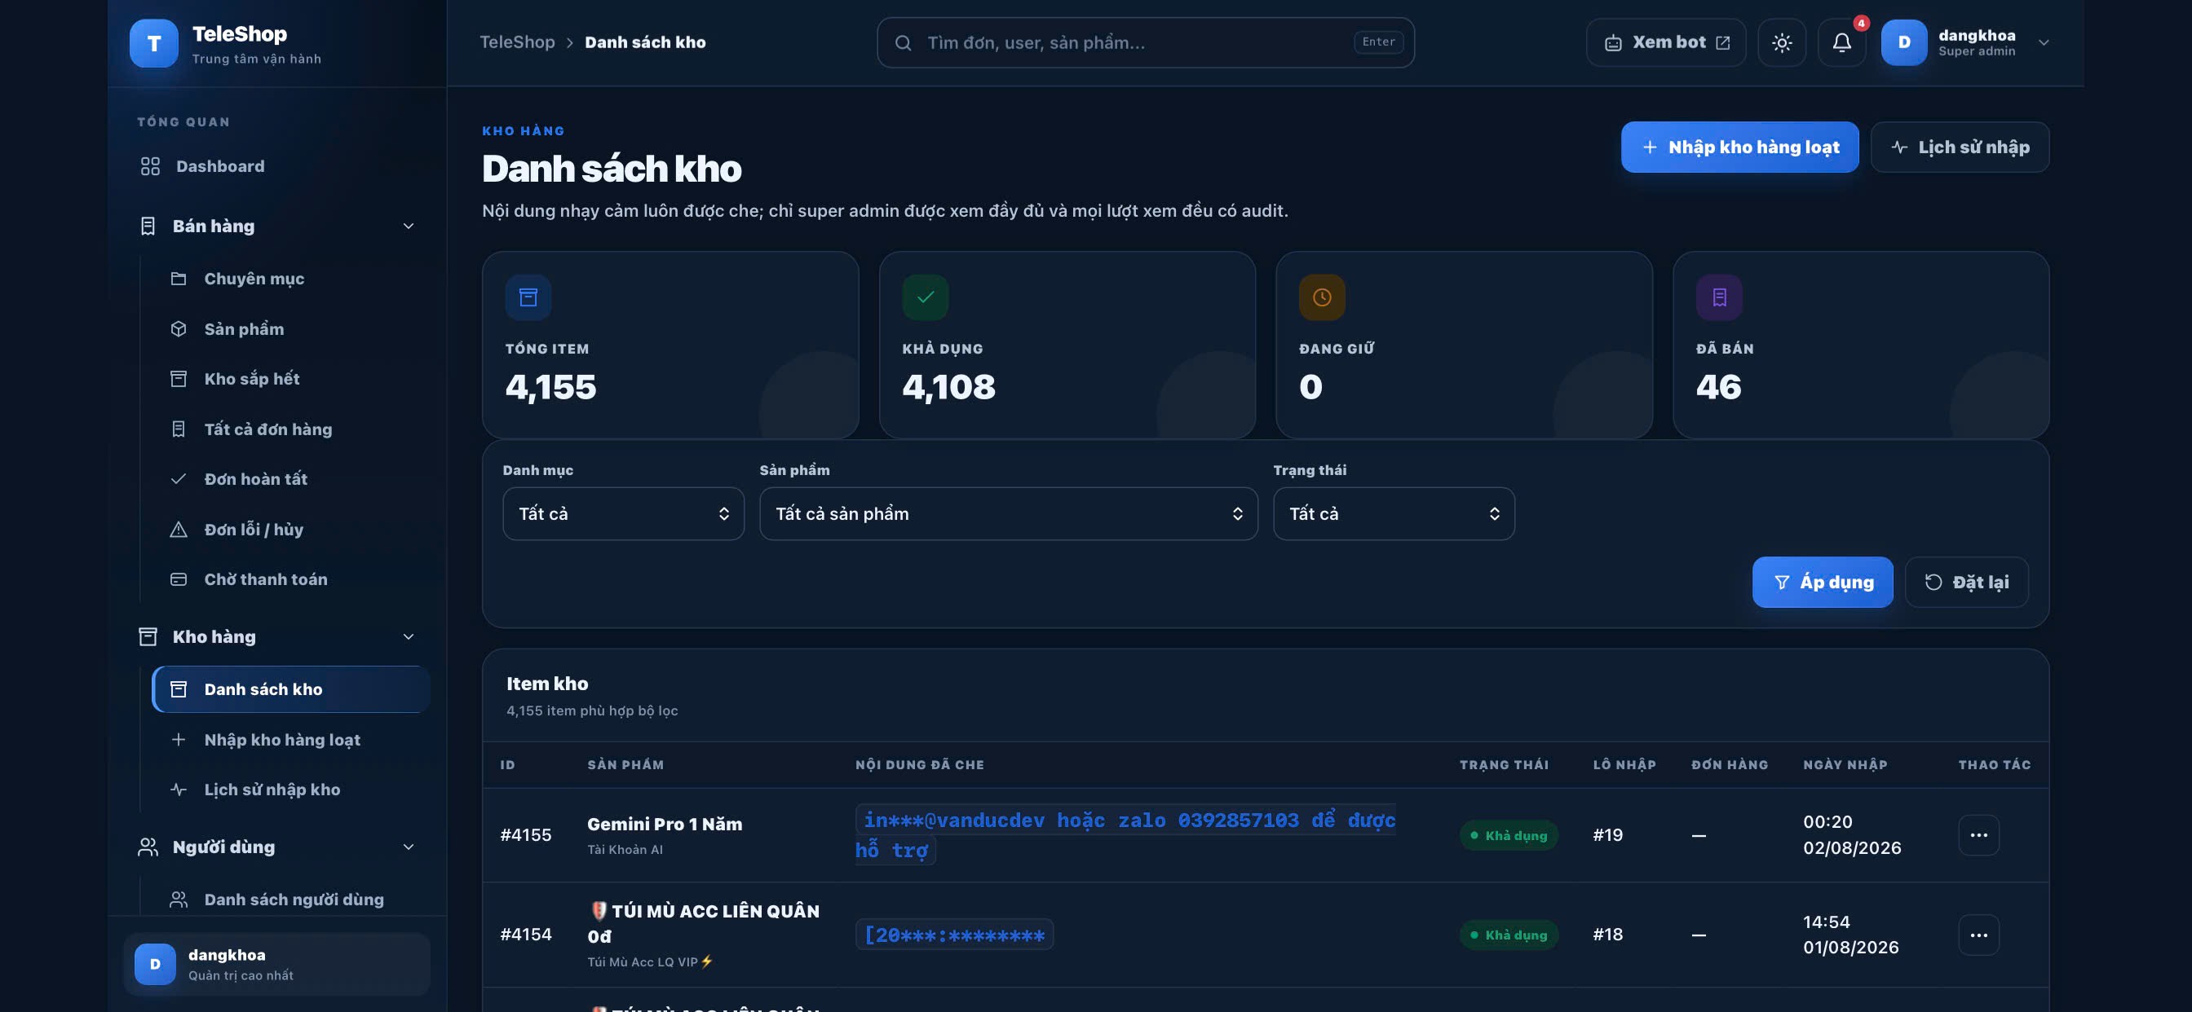Open the Trạng thái dropdown
Screen dimensions: 2192x1012
(x=1394, y=513)
